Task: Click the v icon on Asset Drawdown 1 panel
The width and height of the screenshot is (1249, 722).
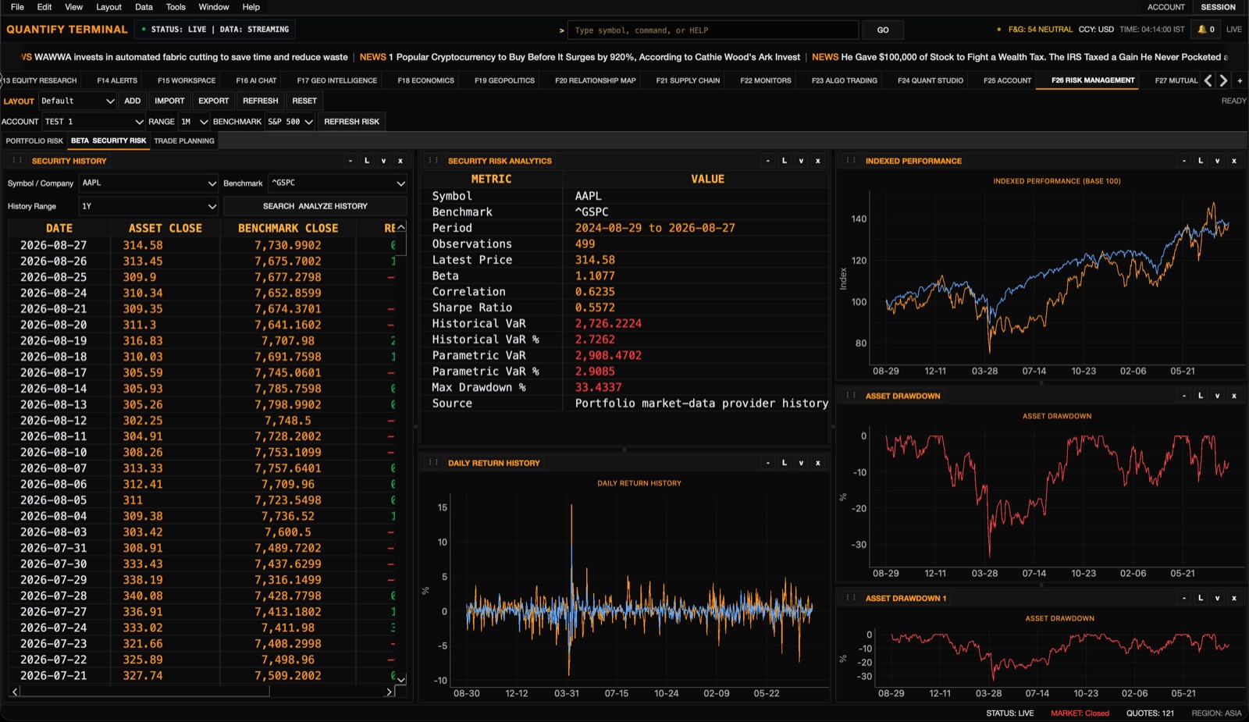Action: pos(1217,598)
